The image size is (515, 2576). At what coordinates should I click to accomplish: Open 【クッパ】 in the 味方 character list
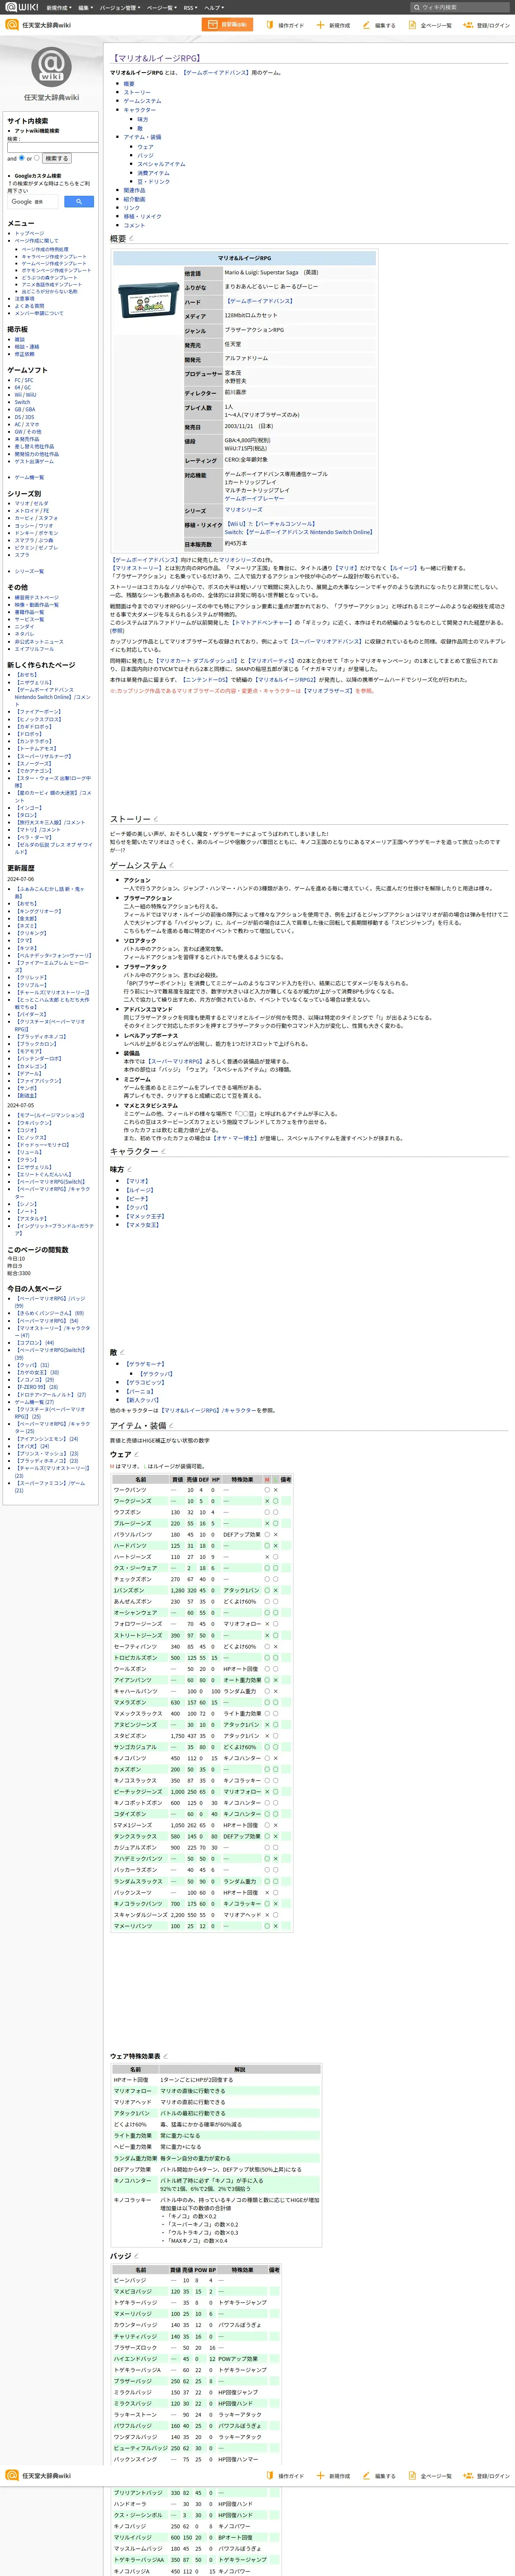(137, 1207)
